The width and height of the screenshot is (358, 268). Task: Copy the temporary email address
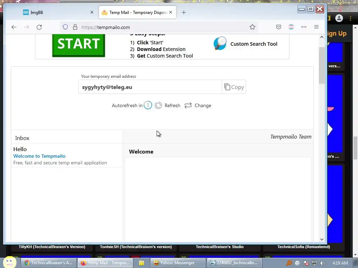(x=234, y=87)
